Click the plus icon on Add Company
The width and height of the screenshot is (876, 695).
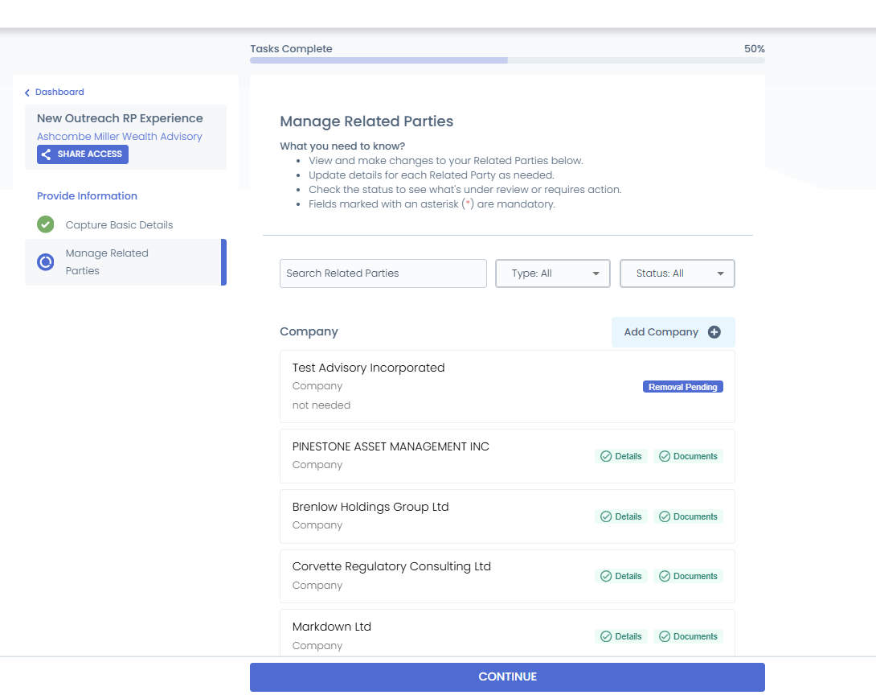(x=714, y=332)
